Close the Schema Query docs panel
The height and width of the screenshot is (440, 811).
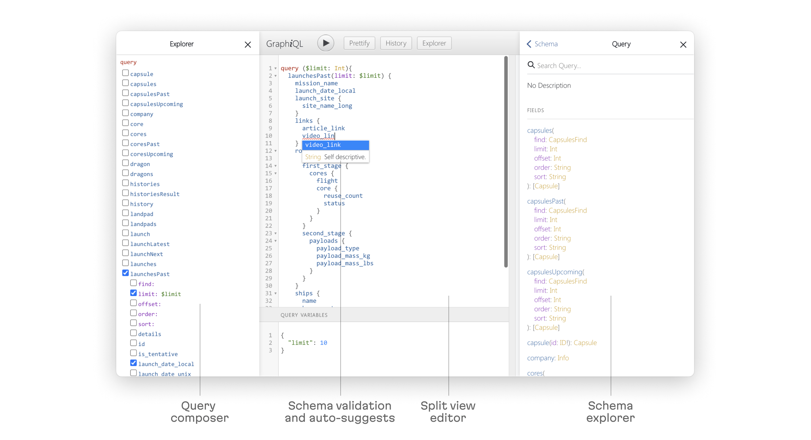[x=683, y=45]
